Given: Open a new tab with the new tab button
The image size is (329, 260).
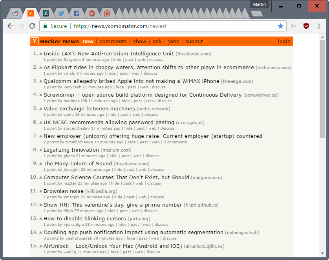Looking at the screenshot, I should [257, 14].
